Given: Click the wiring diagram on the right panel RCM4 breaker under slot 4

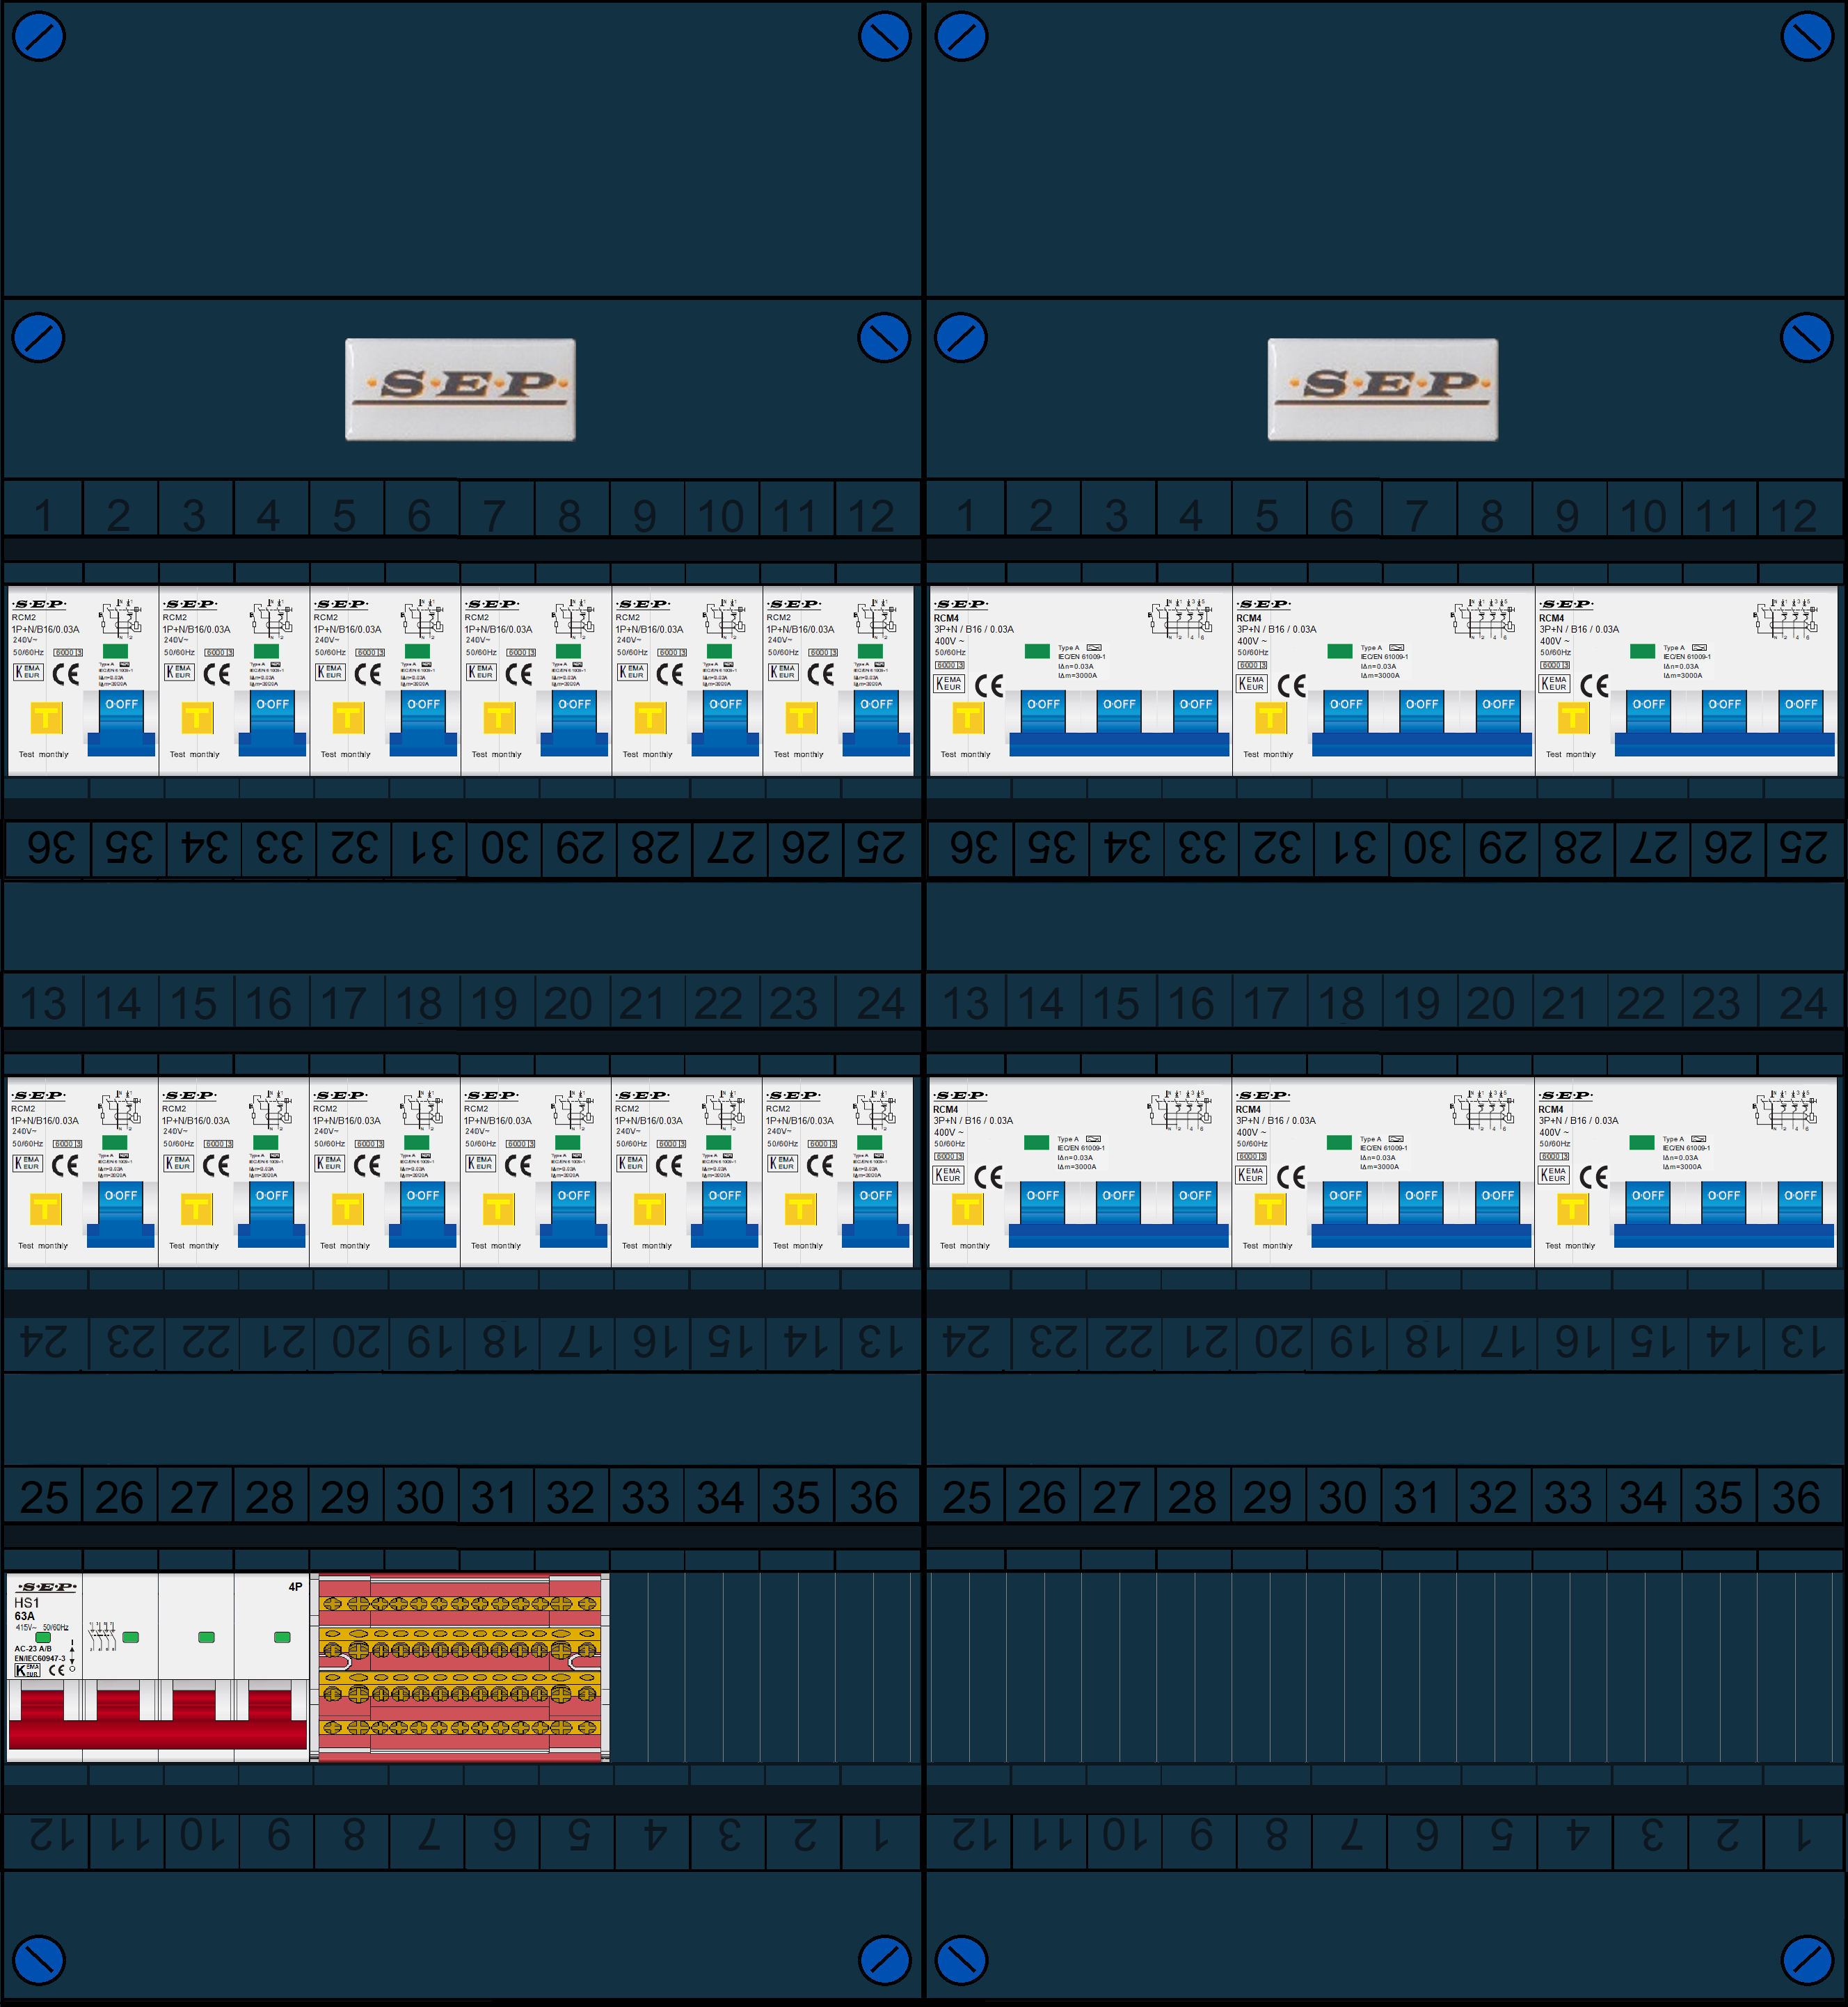Looking at the screenshot, I should (x=1181, y=619).
